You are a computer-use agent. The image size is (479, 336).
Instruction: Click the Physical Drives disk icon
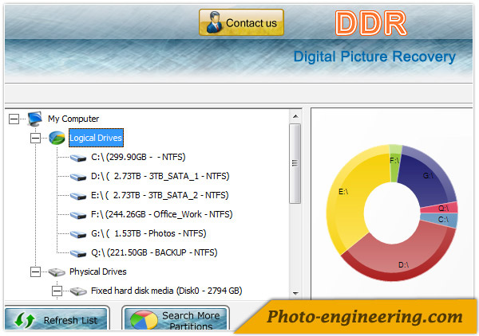(57, 272)
